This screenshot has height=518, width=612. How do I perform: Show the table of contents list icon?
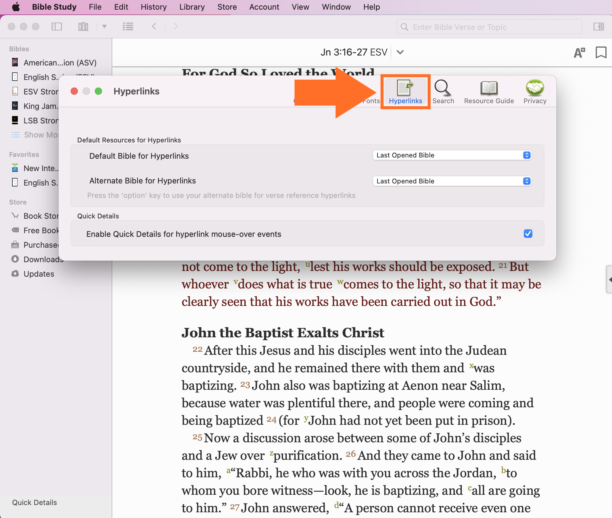(x=128, y=27)
